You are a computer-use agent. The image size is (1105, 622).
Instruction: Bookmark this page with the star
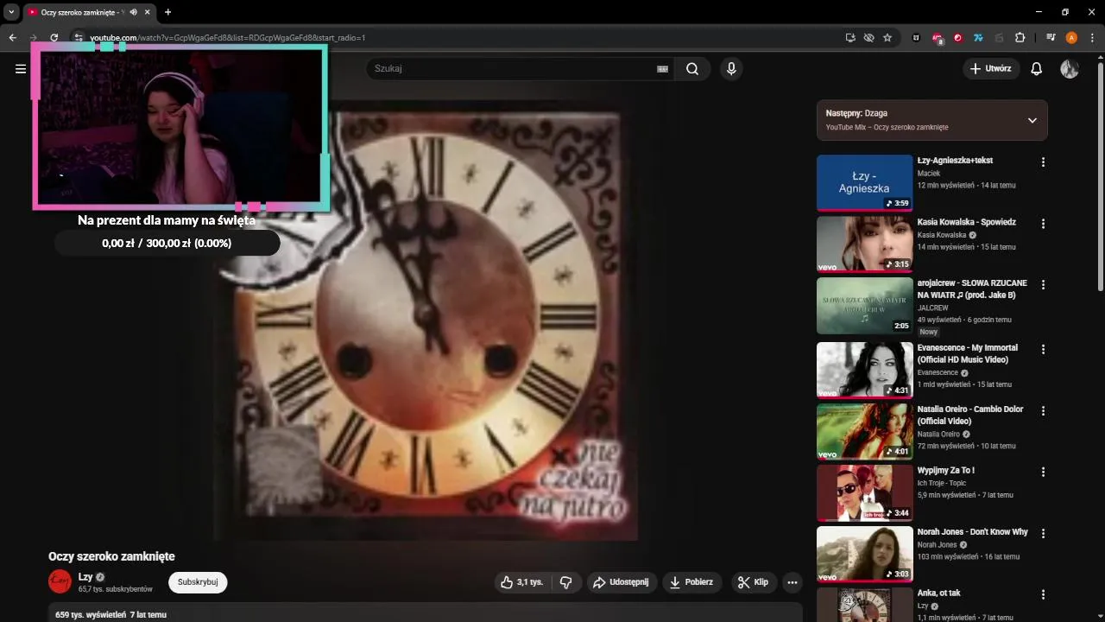point(887,38)
